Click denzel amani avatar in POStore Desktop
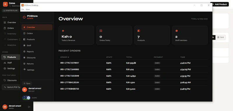This screenshot has width=233, height=111. pos(24,90)
